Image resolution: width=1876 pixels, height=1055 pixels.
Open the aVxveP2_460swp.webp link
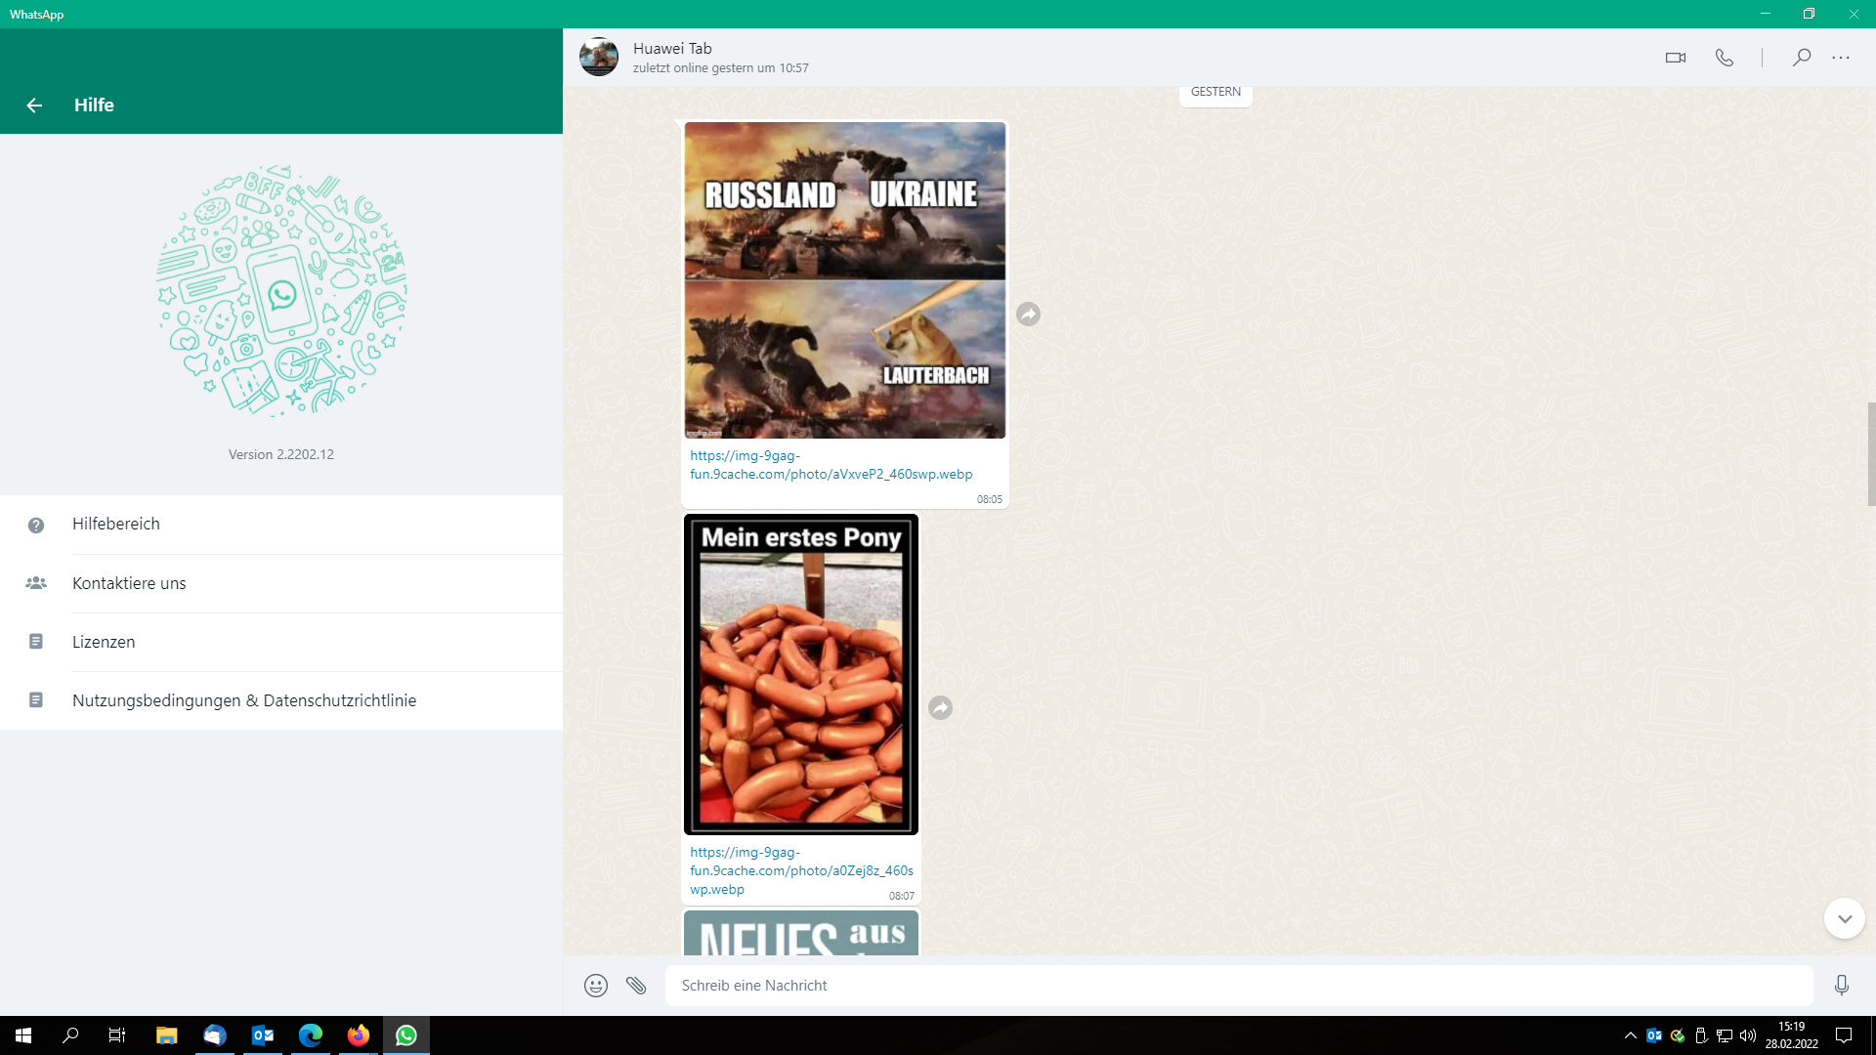831,465
